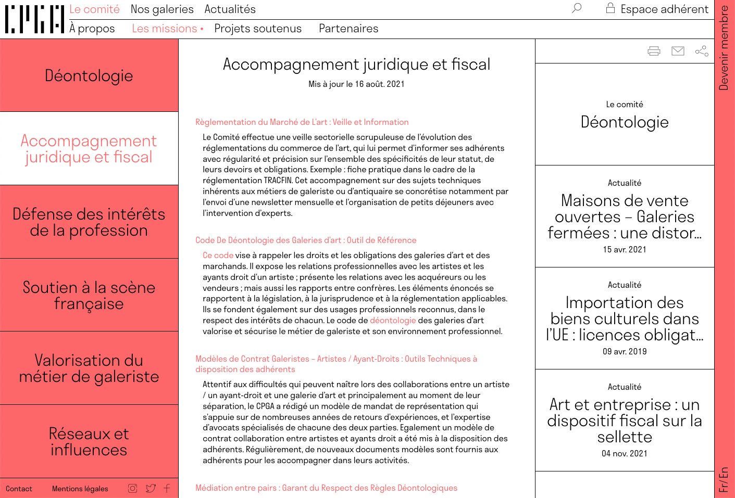This screenshot has height=498, width=735.
Task: Click heading Règlementation du Marché de L'art
Action: [x=302, y=122]
